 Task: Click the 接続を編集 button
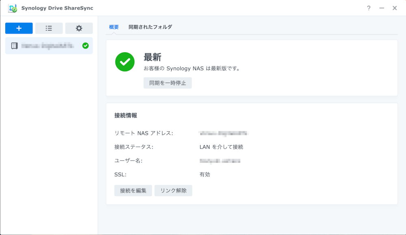(x=133, y=190)
